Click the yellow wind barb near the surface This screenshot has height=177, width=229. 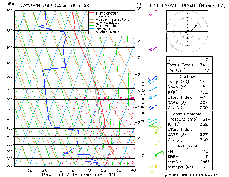(153, 169)
